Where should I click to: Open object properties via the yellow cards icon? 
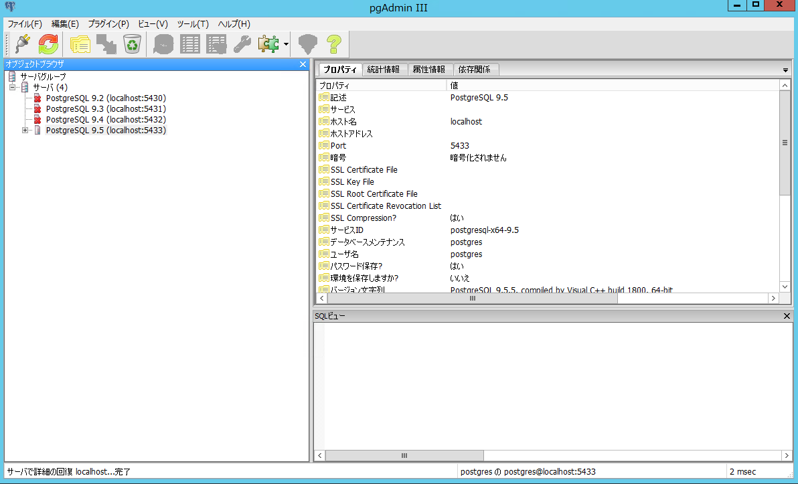(80, 44)
